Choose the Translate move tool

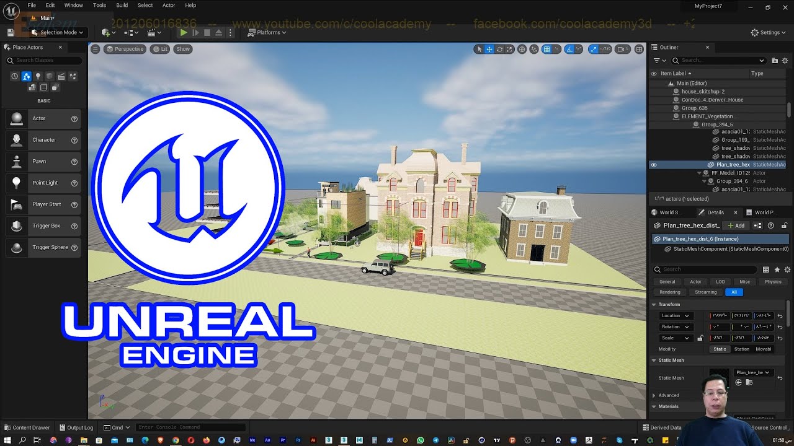[x=489, y=49]
